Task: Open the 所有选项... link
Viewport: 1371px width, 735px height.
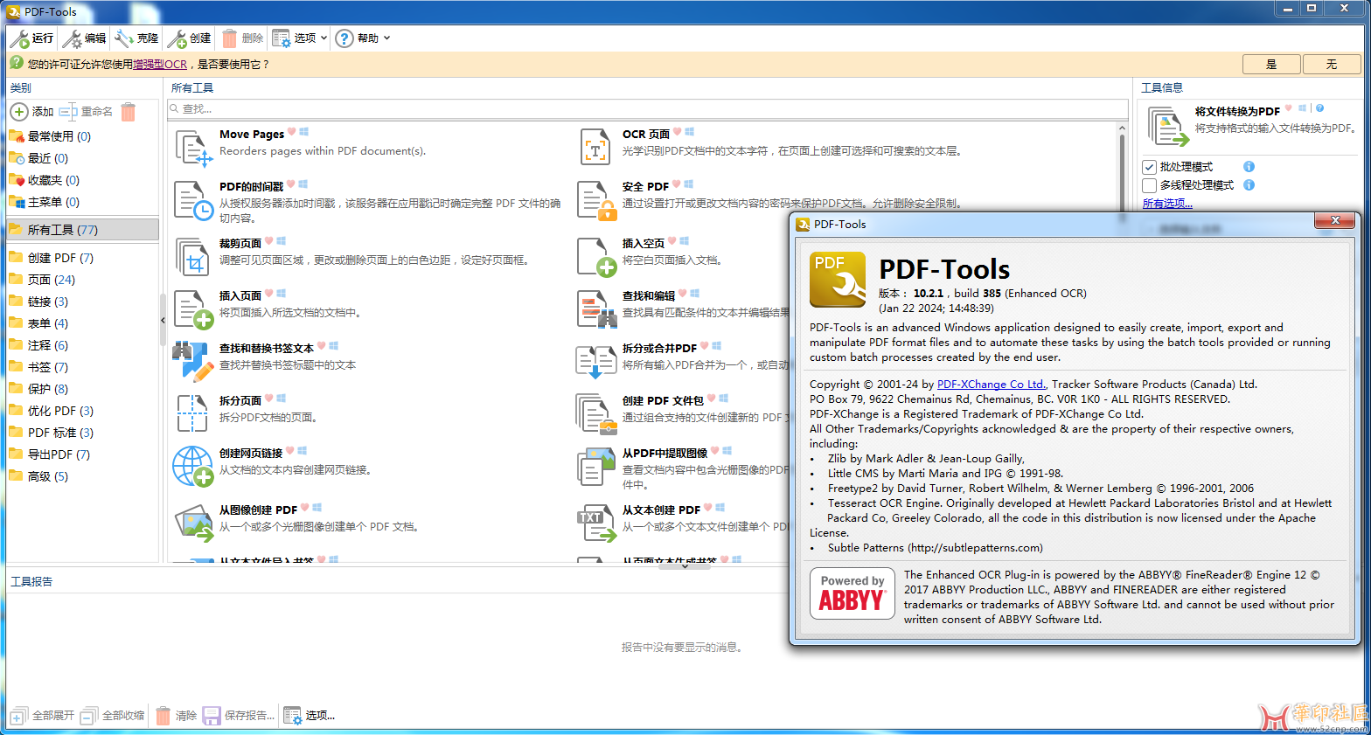Action: [x=1167, y=204]
